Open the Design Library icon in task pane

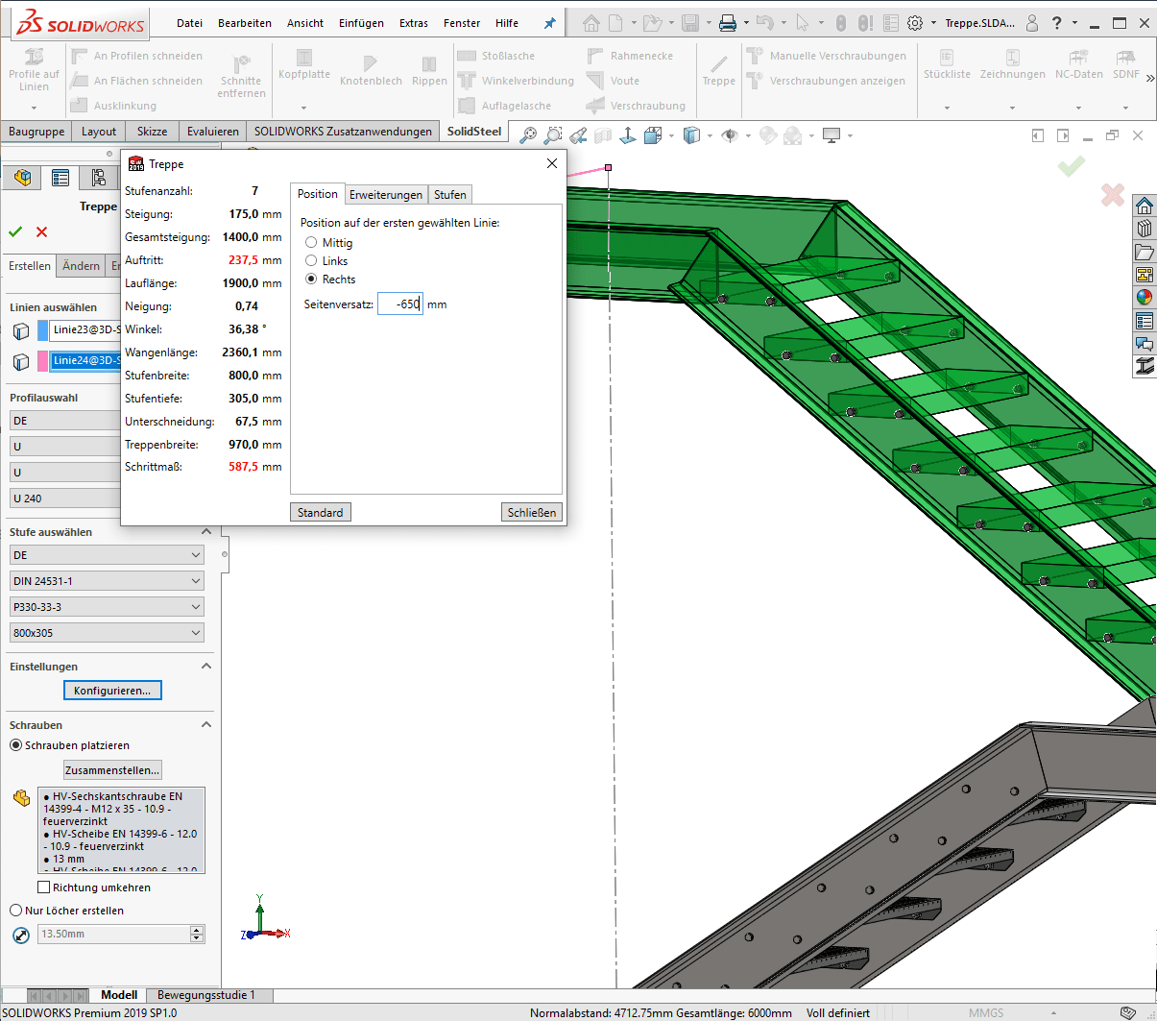coord(1145,229)
